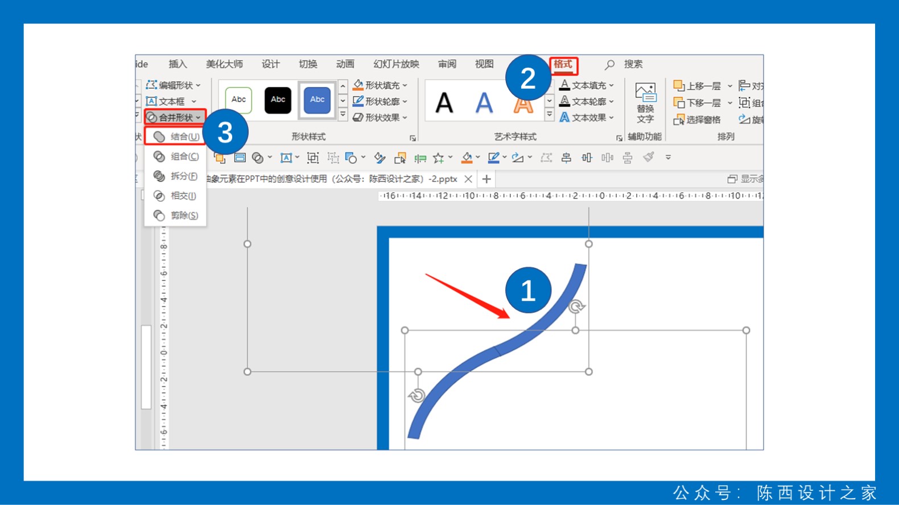Open the 形状填充 shape fill dropdown
This screenshot has width=899, height=505.
click(380, 85)
